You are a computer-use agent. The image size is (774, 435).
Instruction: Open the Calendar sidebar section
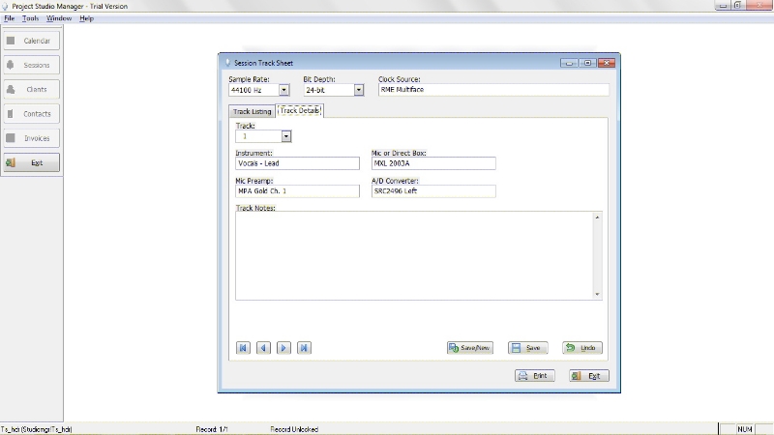click(32, 41)
